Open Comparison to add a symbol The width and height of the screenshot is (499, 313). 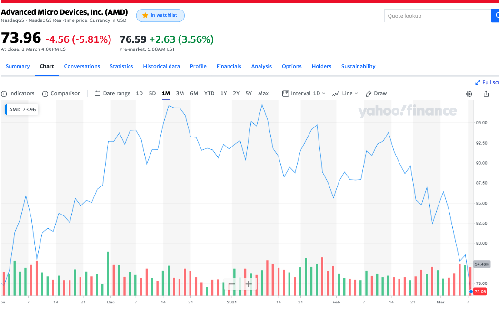coord(61,94)
